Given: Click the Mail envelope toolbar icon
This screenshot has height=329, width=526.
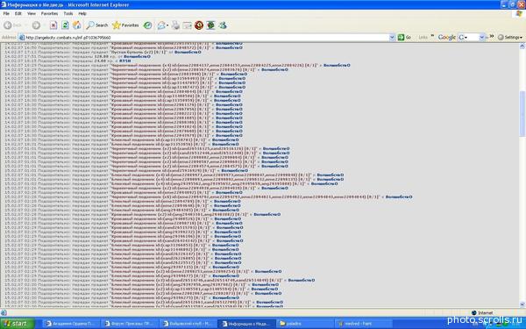Looking at the screenshot, I should point(161,25).
